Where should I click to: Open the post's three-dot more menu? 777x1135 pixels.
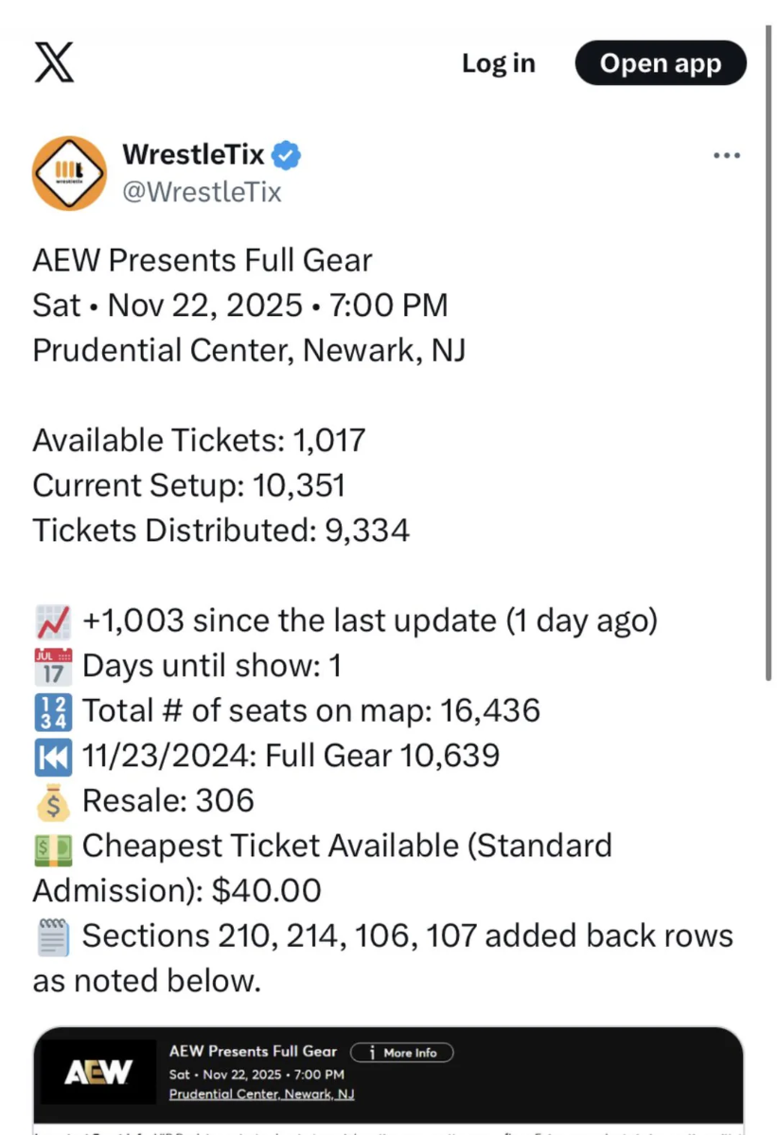point(726,156)
